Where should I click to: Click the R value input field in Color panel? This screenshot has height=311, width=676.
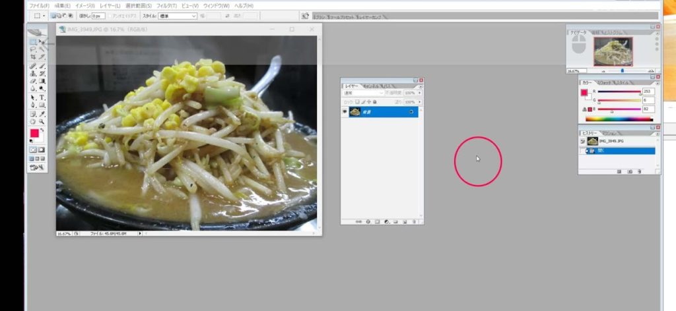pos(648,92)
